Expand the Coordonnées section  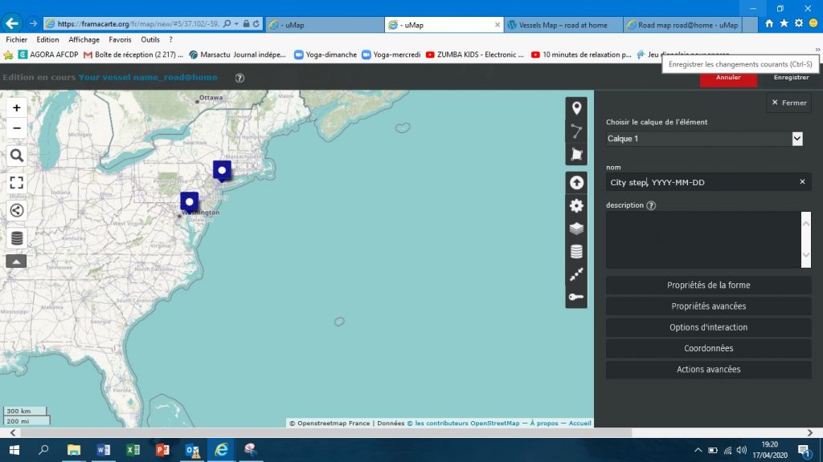pyautogui.click(x=708, y=349)
